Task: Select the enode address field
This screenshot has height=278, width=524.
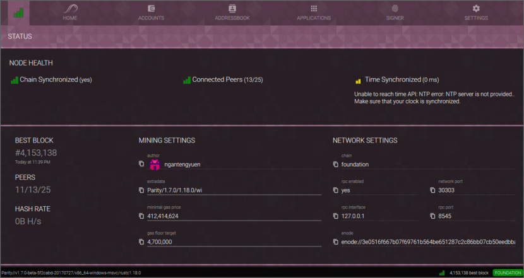Action: 428,241
